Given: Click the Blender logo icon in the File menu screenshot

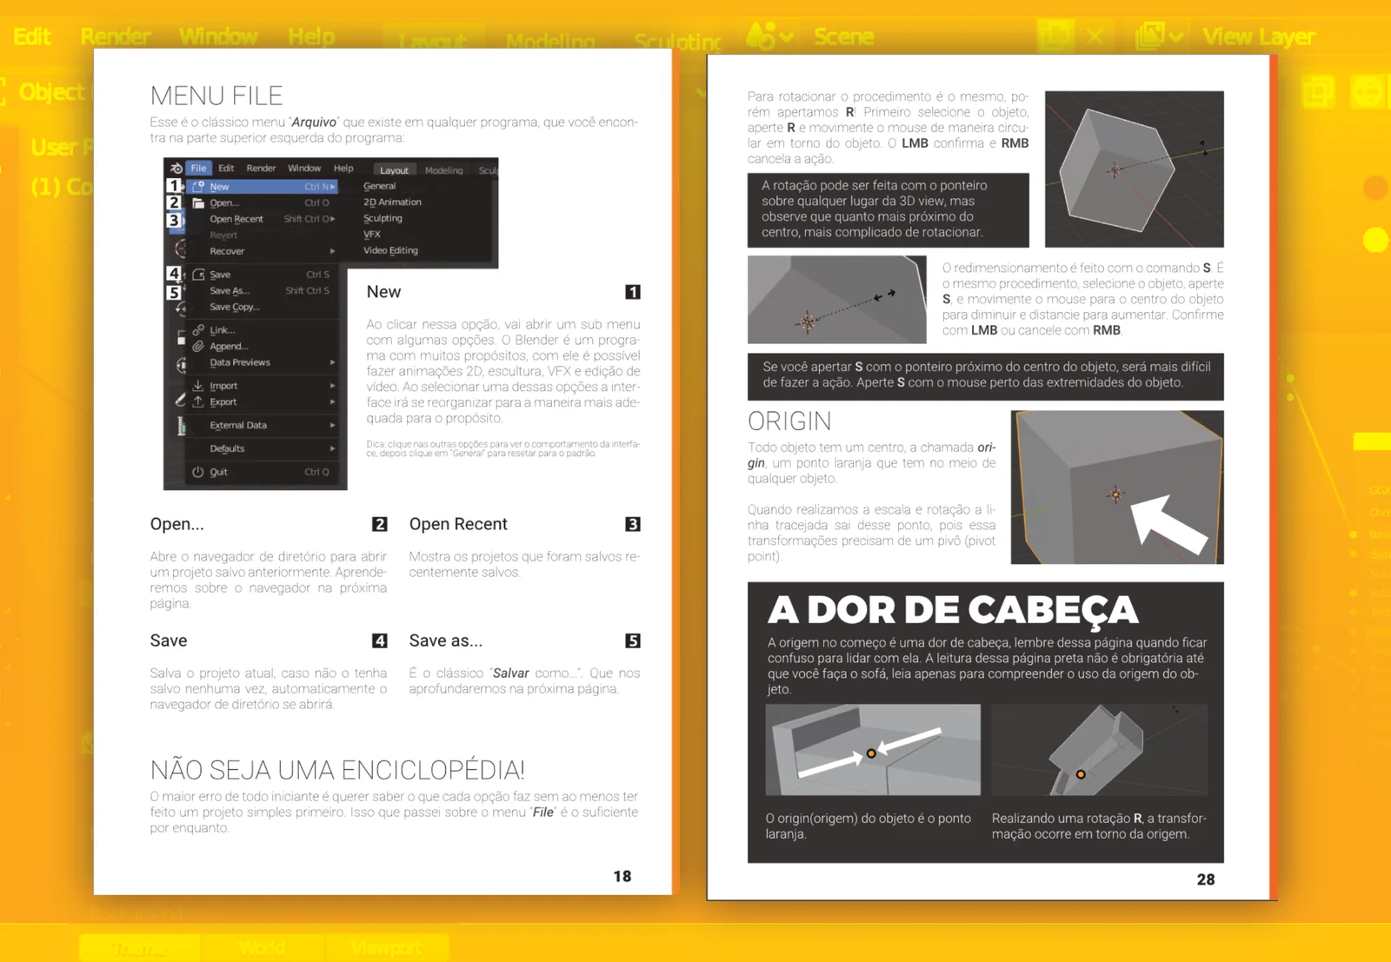Looking at the screenshot, I should [x=176, y=168].
